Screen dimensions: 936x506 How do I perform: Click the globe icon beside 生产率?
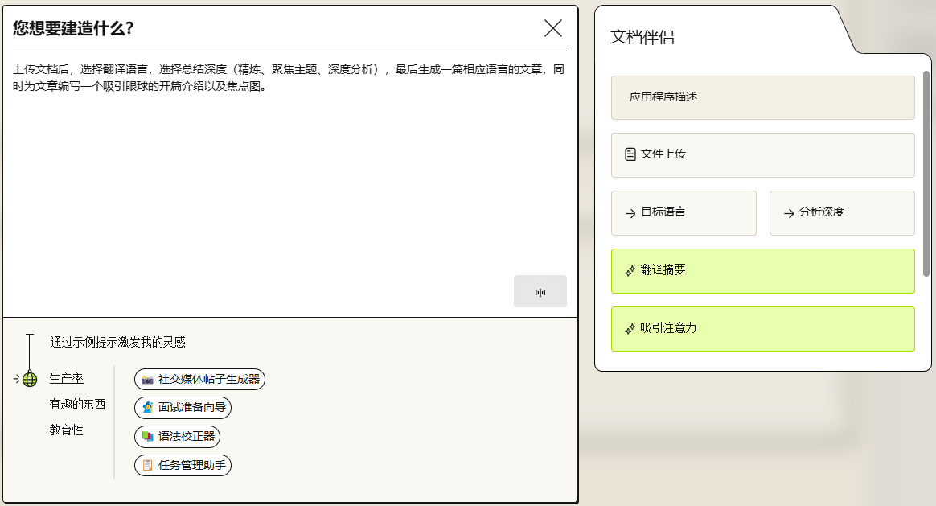point(30,379)
